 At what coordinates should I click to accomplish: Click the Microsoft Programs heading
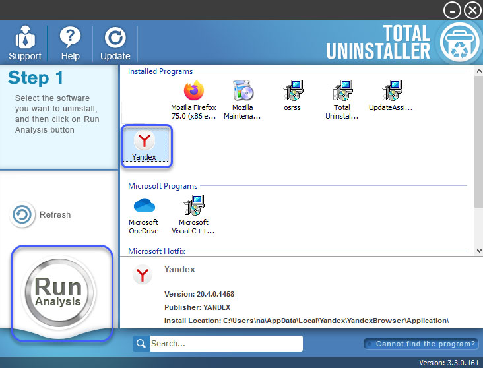tap(162, 186)
